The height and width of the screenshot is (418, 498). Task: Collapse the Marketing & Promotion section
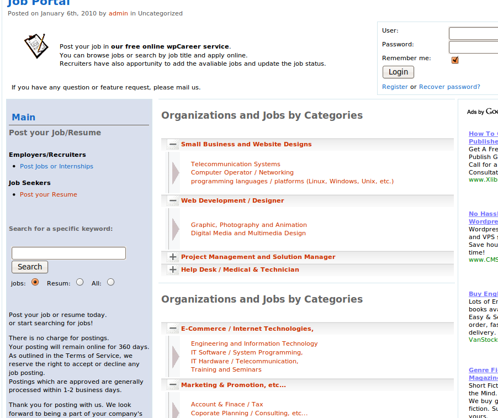click(173, 385)
